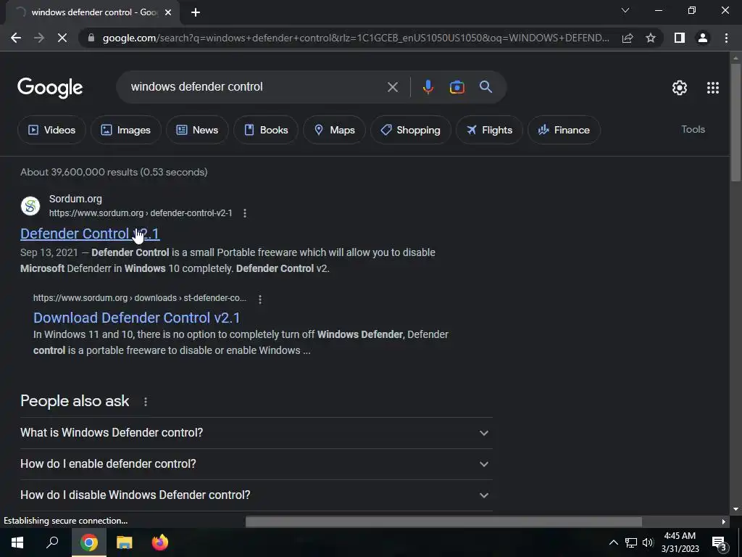
Task: Open the Defender Control v2.1 result
Action: click(90, 234)
